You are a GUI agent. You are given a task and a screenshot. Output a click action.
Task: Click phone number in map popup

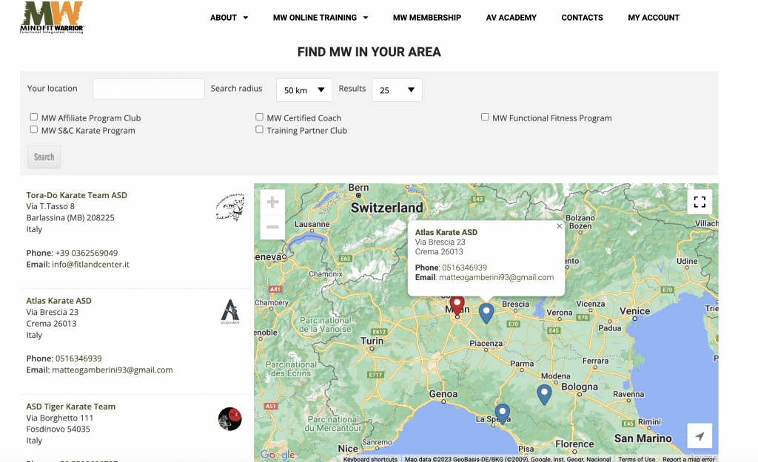tap(465, 268)
